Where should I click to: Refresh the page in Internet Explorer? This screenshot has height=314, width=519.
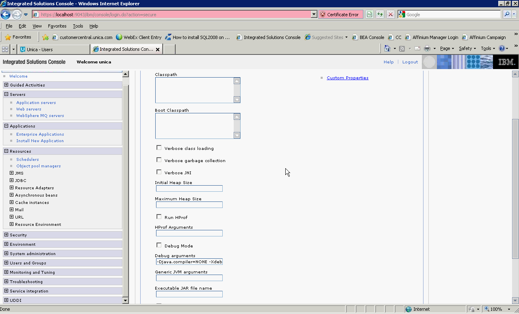[380, 14]
